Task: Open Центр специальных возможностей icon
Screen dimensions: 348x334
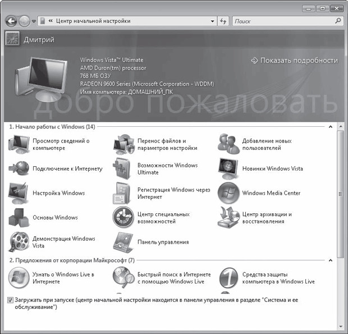Action: (123, 217)
